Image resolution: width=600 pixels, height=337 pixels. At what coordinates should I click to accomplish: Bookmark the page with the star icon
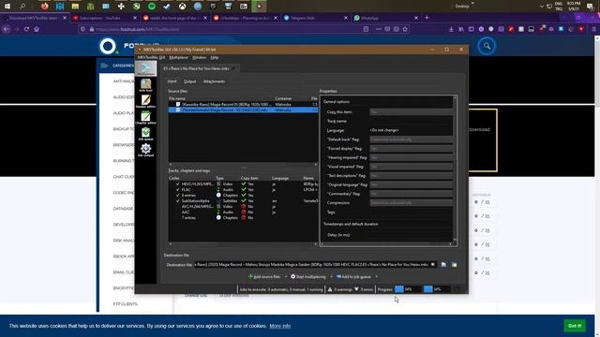point(405,29)
